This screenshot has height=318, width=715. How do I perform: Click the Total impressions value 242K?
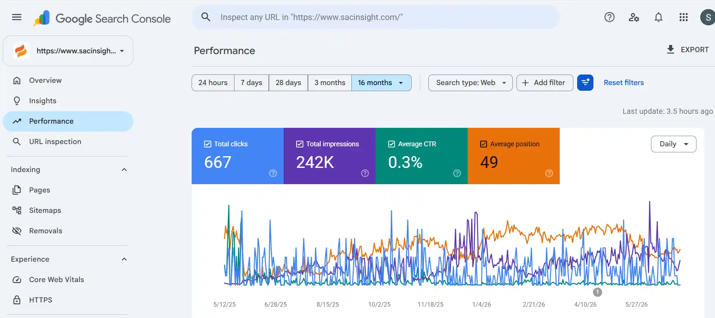tap(315, 163)
